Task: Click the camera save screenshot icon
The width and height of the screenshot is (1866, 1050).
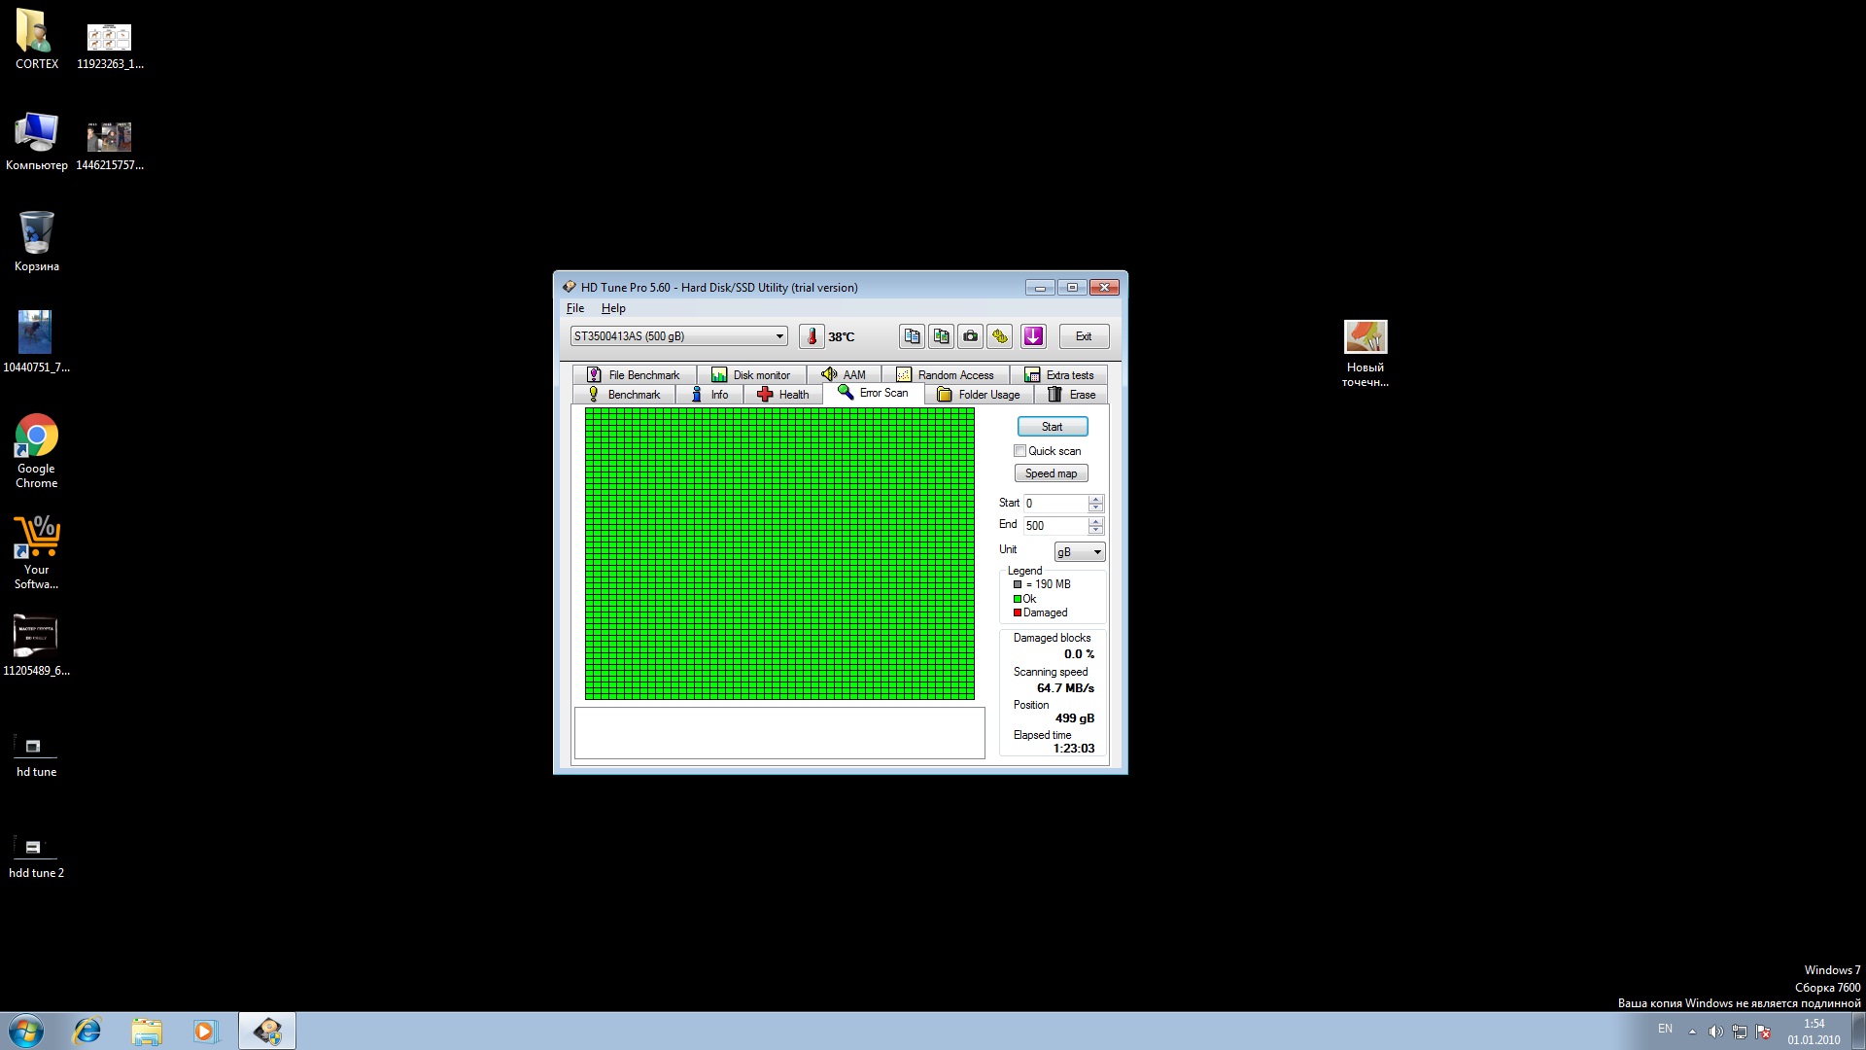Action: pos(970,336)
